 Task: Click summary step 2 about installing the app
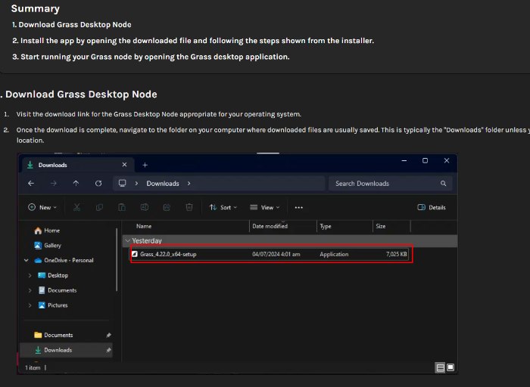(x=193, y=41)
